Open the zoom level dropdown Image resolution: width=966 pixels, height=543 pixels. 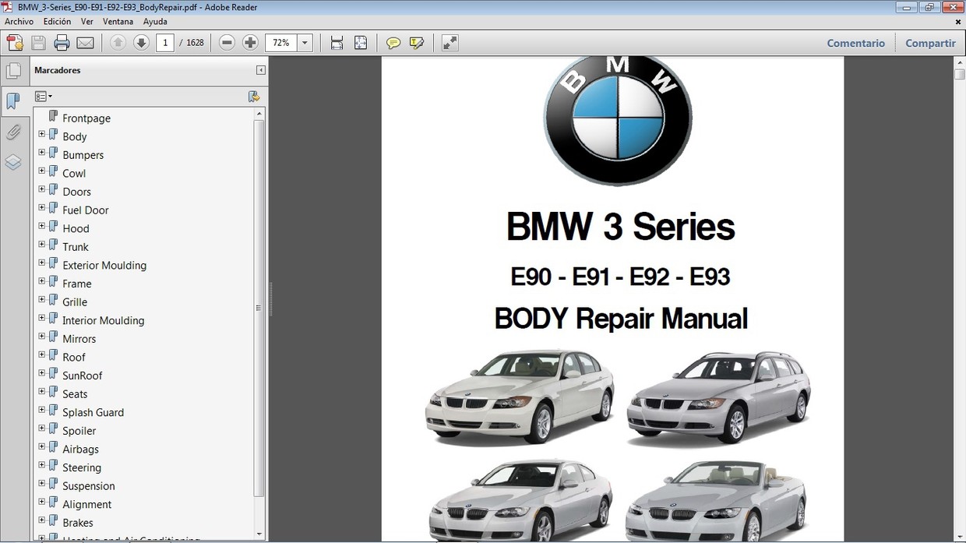tap(305, 43)
